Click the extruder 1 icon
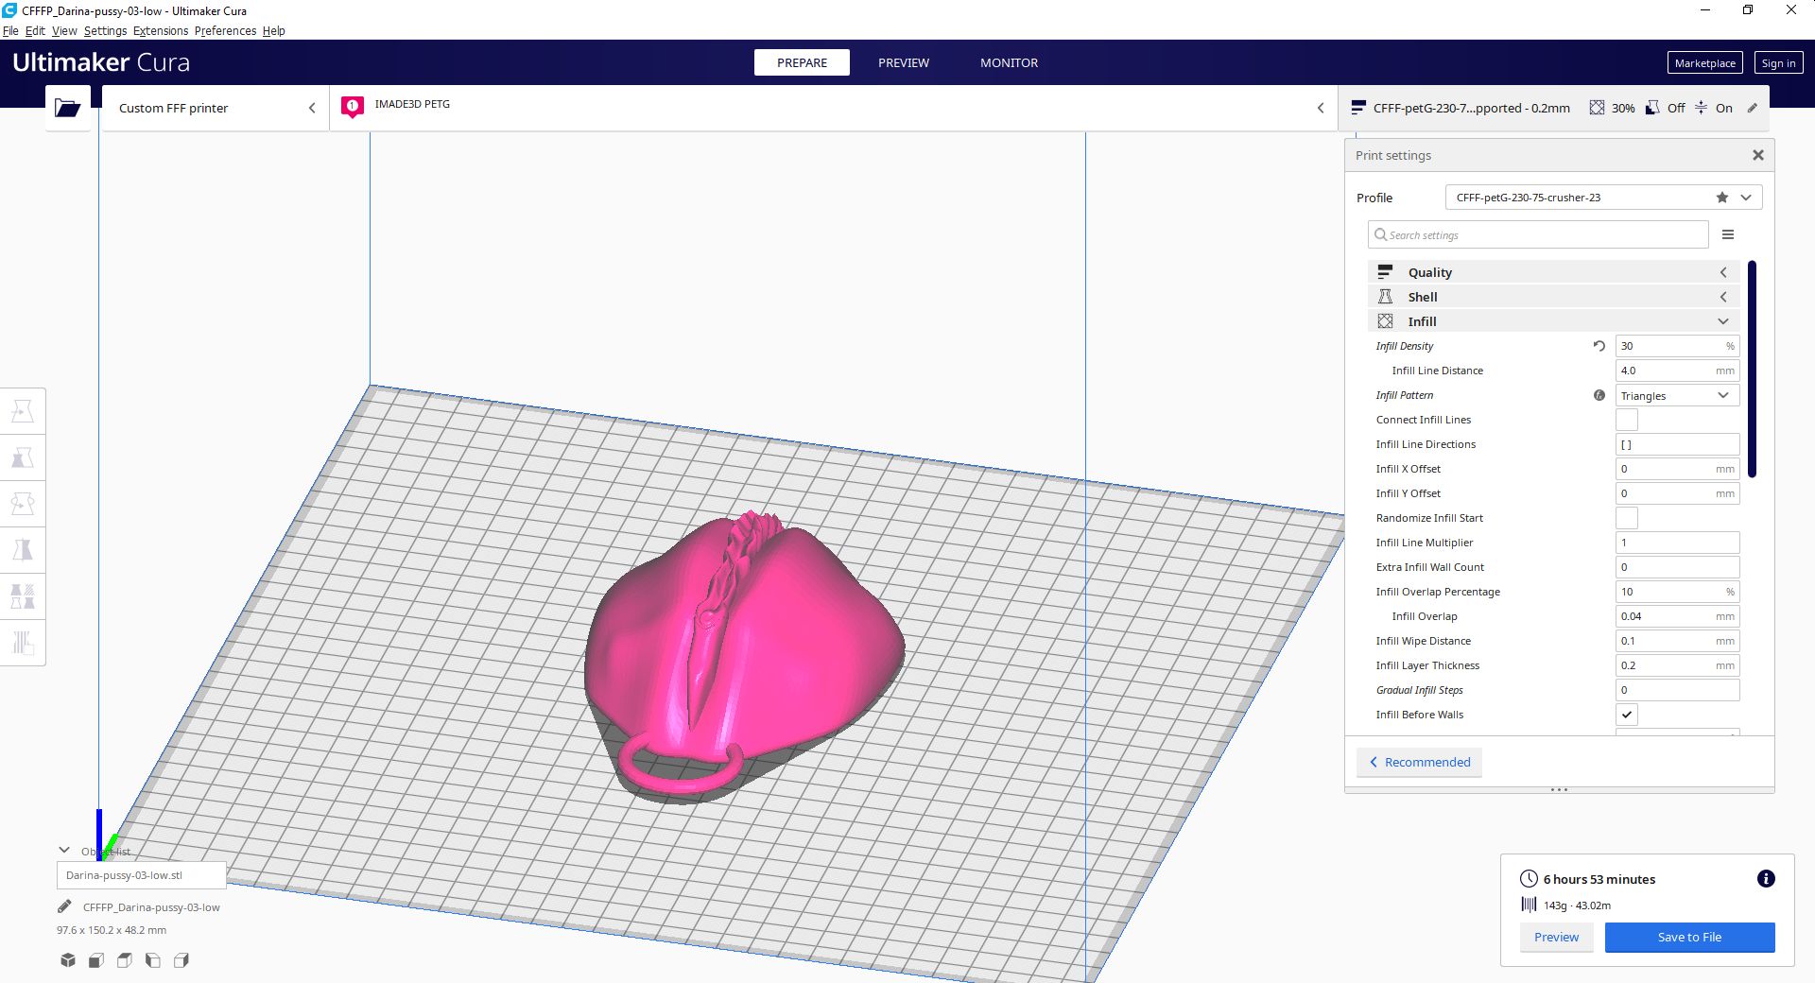1815x983 pixels. point(353,107)
